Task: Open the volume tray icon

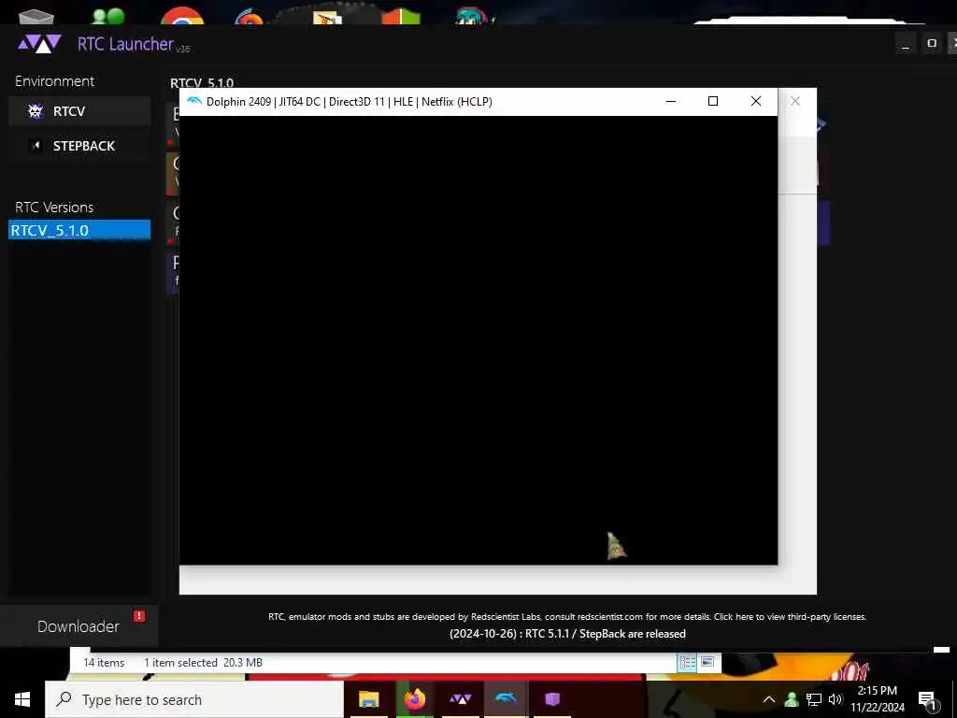Action: pos(835,699)
